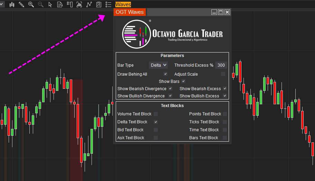
Task: Open the bulleted list properties icon
Action: (108, 4)
